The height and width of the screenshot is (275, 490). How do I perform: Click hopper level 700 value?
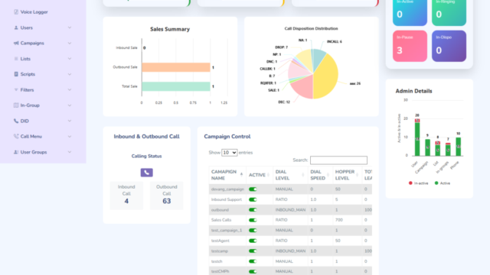click(338, 220)
